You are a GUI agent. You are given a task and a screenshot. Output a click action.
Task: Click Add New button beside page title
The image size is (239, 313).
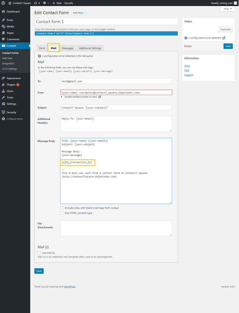(78, 13)
